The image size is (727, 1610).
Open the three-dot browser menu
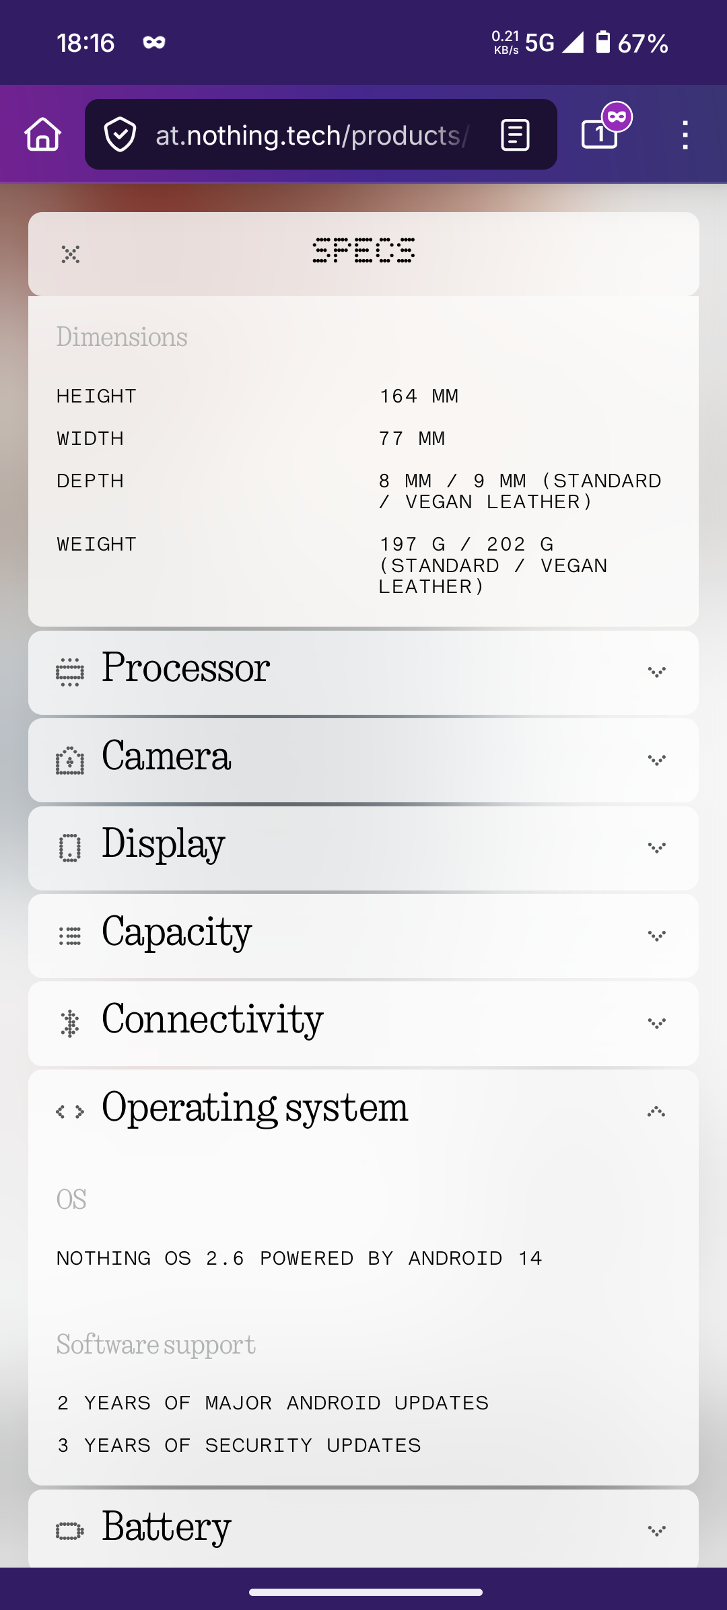[x=685, y=135]
